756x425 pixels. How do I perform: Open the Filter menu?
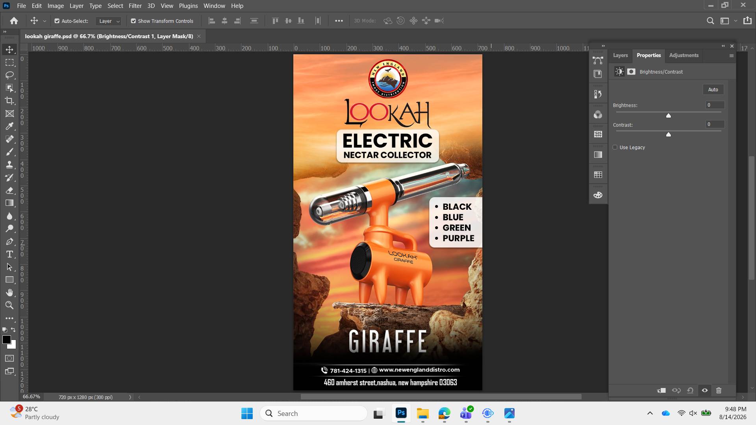135,6
